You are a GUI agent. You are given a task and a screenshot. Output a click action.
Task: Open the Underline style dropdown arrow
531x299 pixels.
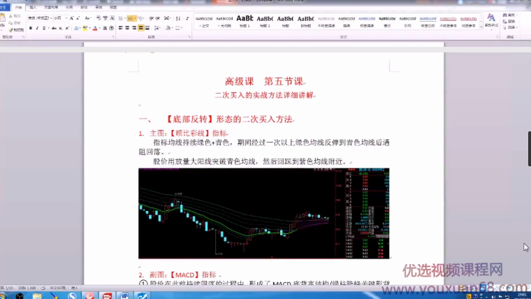(x=48, y=28)
